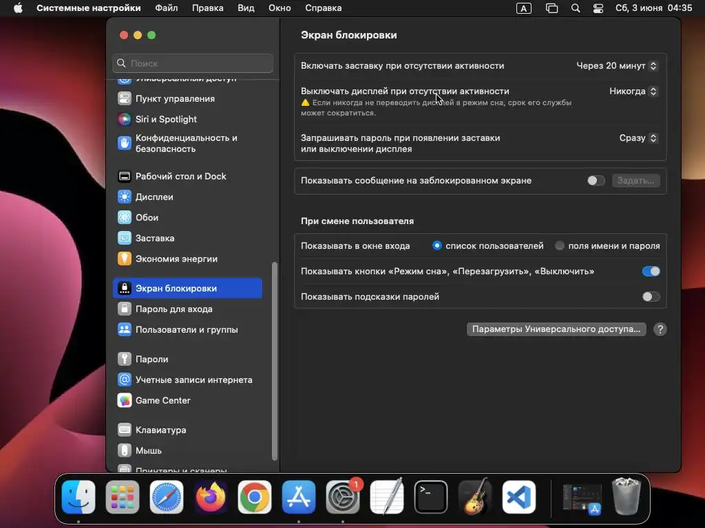Open Рабочий стол и Dock settings
Image resolution: width=705 pixels, height=528 pixels.
pos(187,176)
